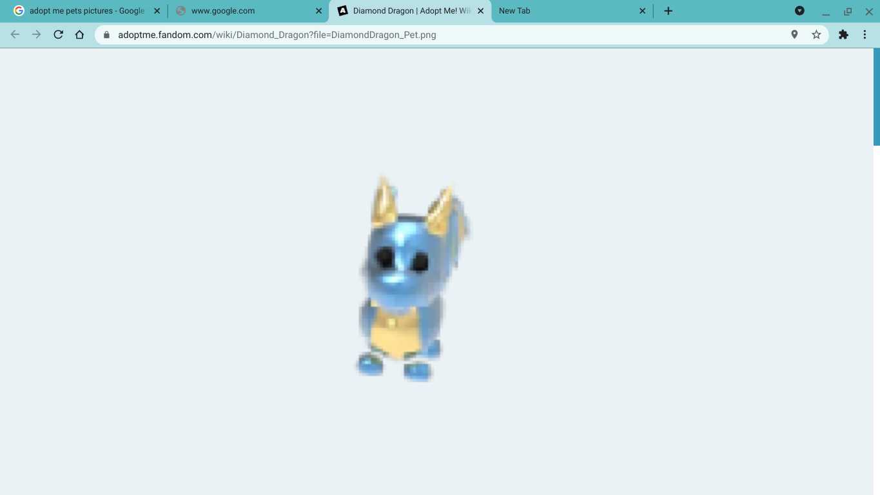
Task: Open a new tab with plus button
Action: click(x=668, y=11)
